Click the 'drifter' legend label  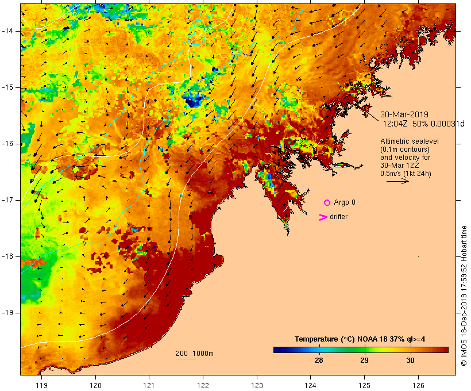[338, 217]
